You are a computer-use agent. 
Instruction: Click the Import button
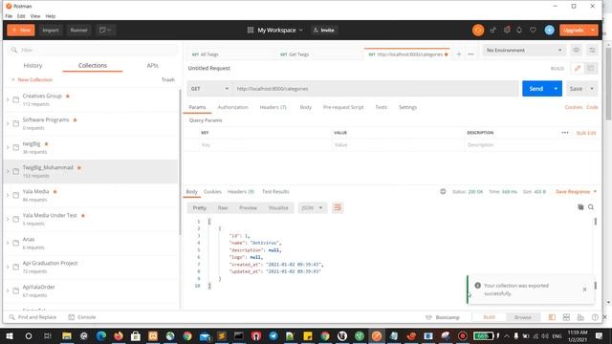(51, 30)
